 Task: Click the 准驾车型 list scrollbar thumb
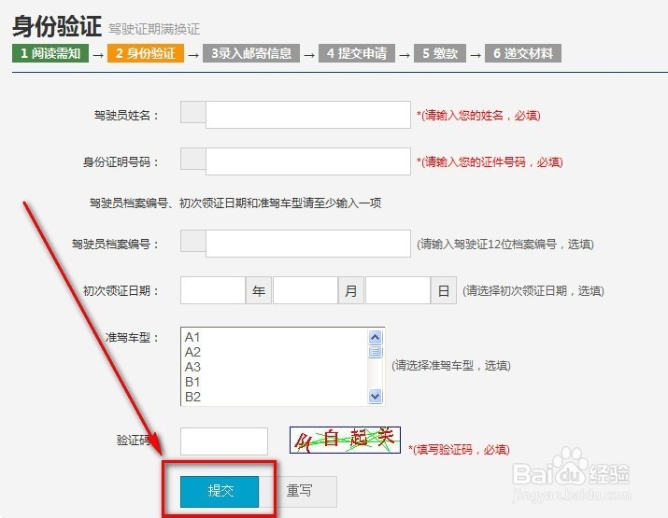tap(375, 352)
